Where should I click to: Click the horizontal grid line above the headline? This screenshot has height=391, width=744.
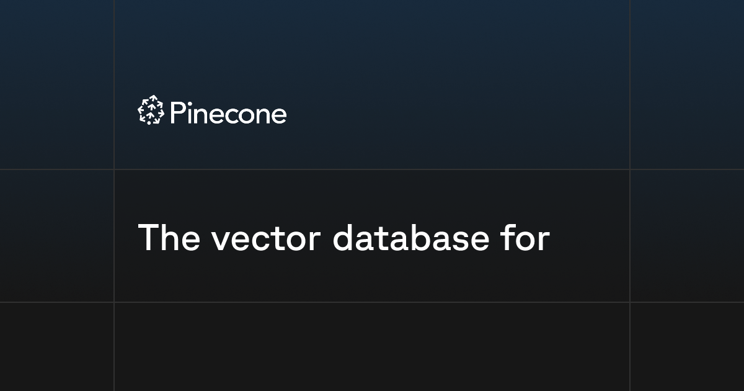pos(372,169)
